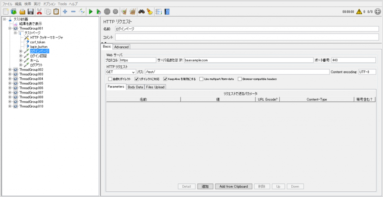This screenshot has width=383, height=197.
Task: Click the blue minus Collapse All icon
Action: 73,12
